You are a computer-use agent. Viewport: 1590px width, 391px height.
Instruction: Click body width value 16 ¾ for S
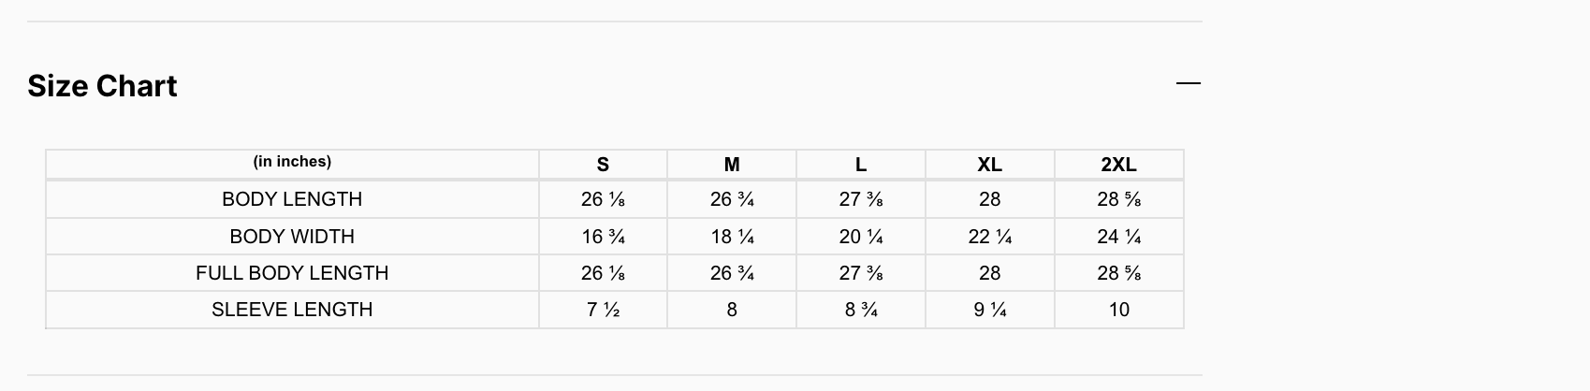pyautogui.click(x=603, y=237)
